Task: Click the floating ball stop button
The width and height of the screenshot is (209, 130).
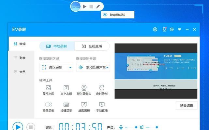Action: (91, 6)
